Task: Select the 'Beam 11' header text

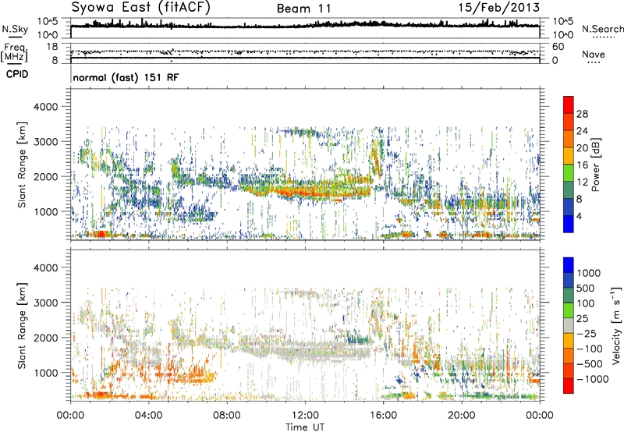Action: point(304,9)
